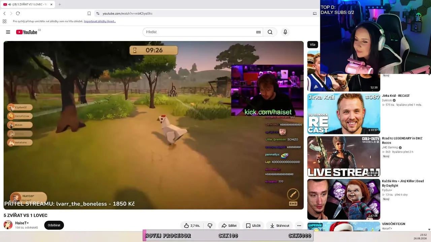
Task: Open the YouTube guide hamburger menu
Action: (x=8, y=32)
